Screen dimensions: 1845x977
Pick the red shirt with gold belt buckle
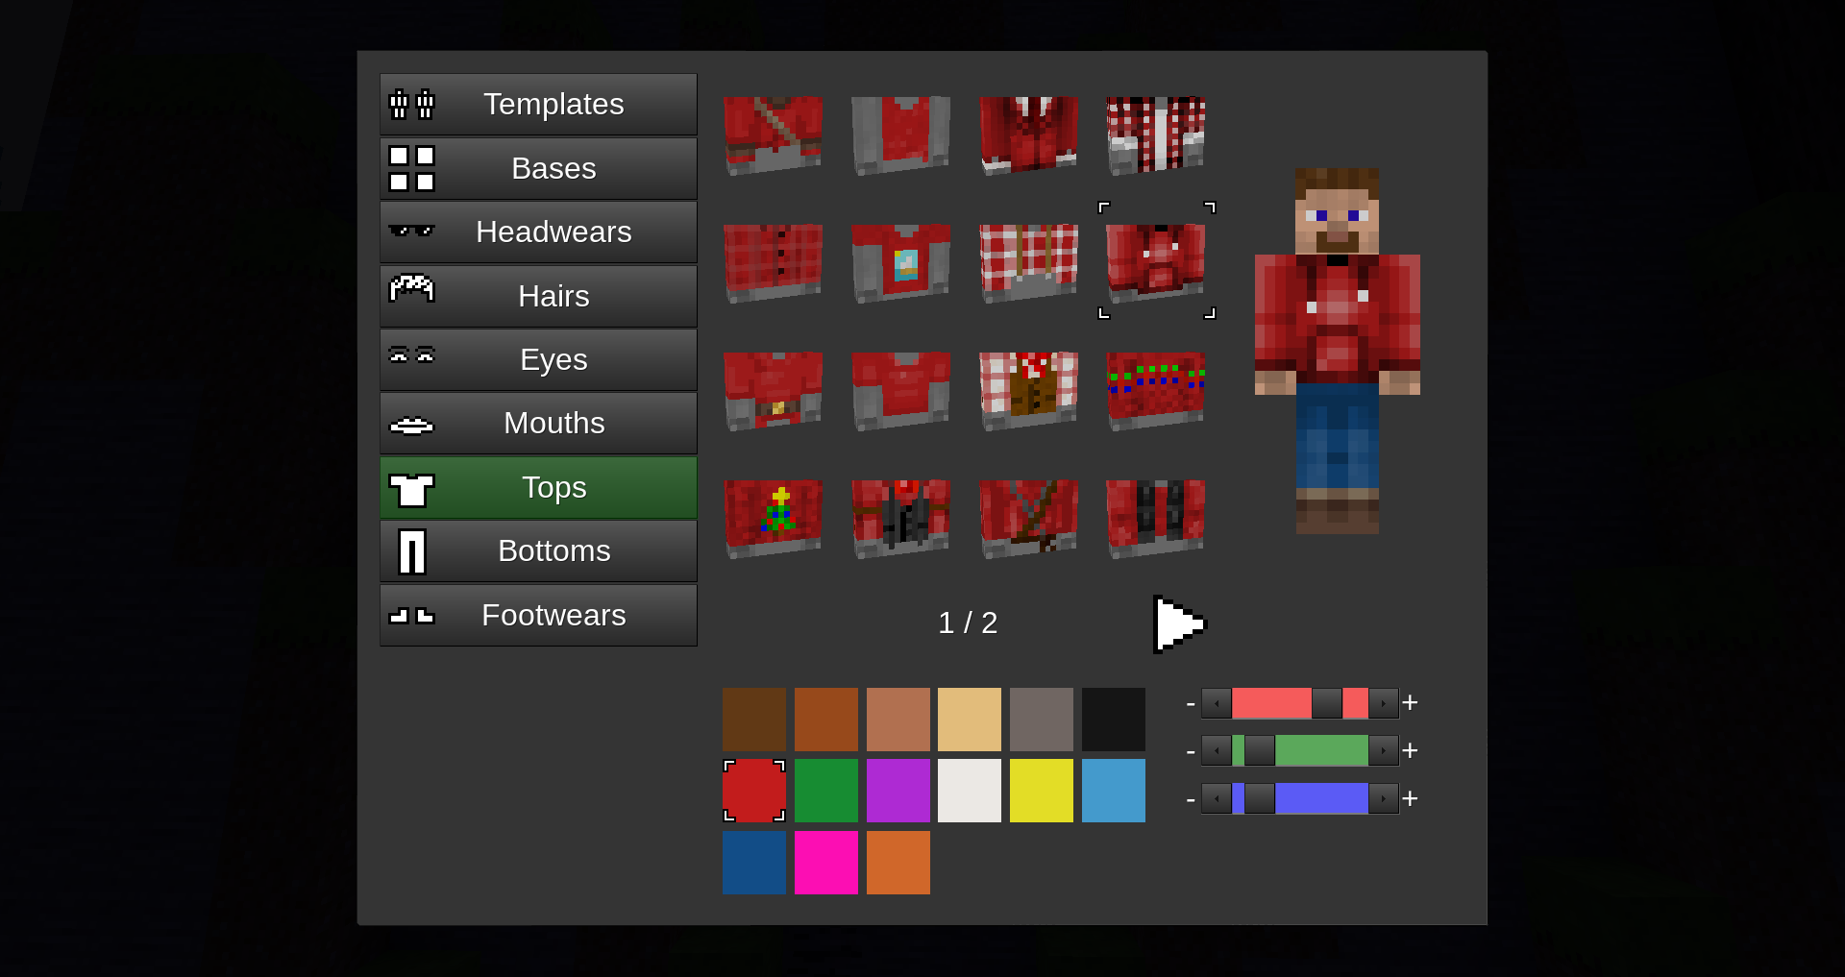pyautogui.click(x=773, y=390)
